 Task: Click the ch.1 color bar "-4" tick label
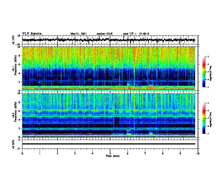208,64
